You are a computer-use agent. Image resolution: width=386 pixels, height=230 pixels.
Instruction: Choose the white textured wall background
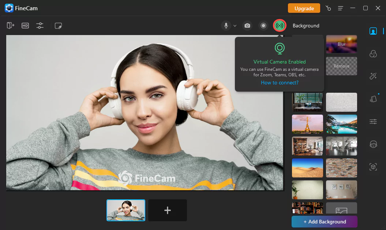[341, 102]
